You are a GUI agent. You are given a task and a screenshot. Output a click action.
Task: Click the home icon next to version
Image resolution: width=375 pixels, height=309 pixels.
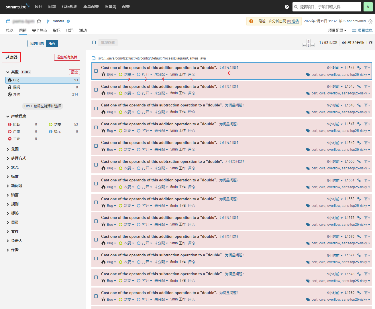point(370,21)
